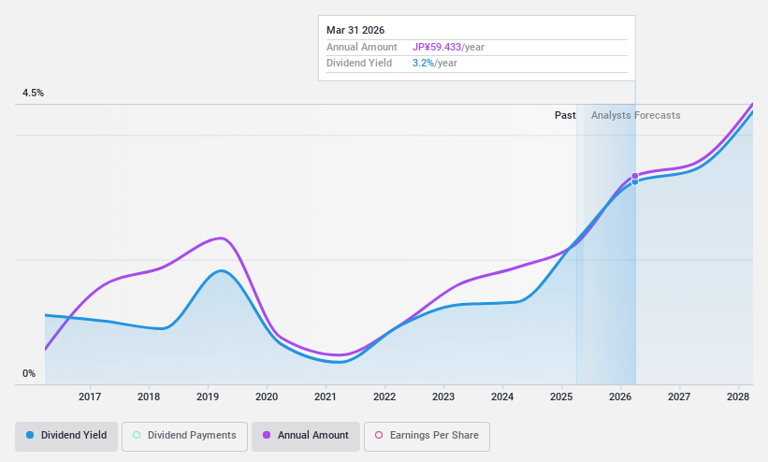Enable the Earnings Per Share series
This screenshot has width=768, height=462.
(x=427, y=436)
